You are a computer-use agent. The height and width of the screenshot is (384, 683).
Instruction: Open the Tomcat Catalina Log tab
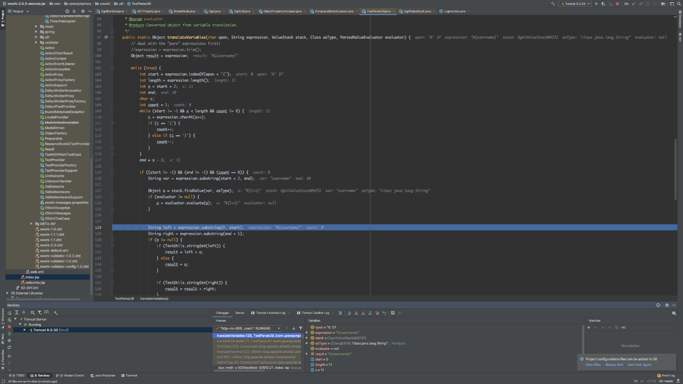[315, 313]
